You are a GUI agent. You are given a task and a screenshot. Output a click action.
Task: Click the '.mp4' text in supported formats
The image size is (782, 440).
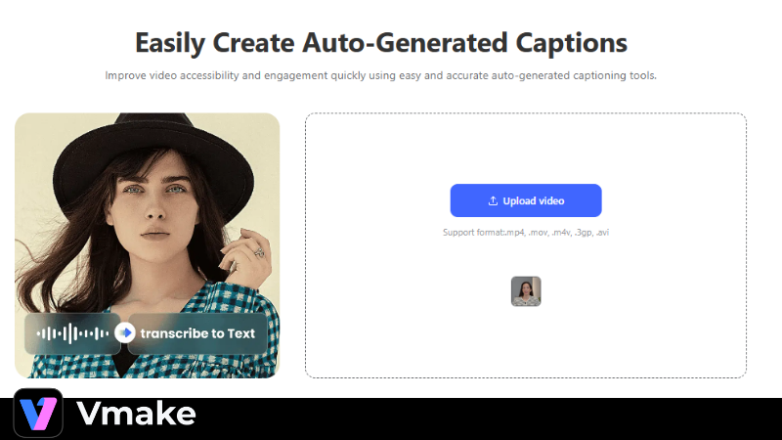tap(515, 233)
